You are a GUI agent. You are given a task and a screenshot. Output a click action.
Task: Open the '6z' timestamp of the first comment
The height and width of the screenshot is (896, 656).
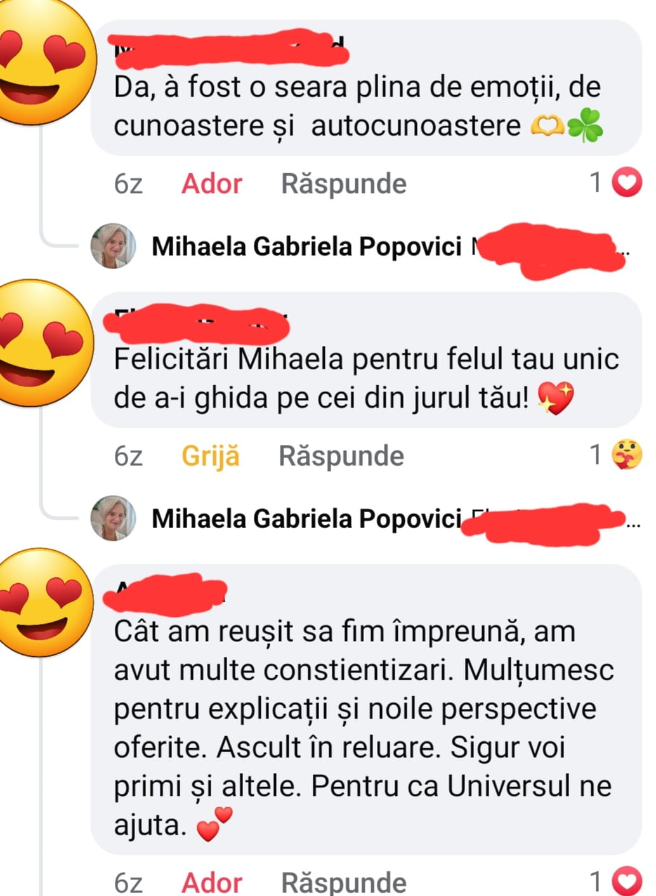pyautogui.click(x=128, y=184)
